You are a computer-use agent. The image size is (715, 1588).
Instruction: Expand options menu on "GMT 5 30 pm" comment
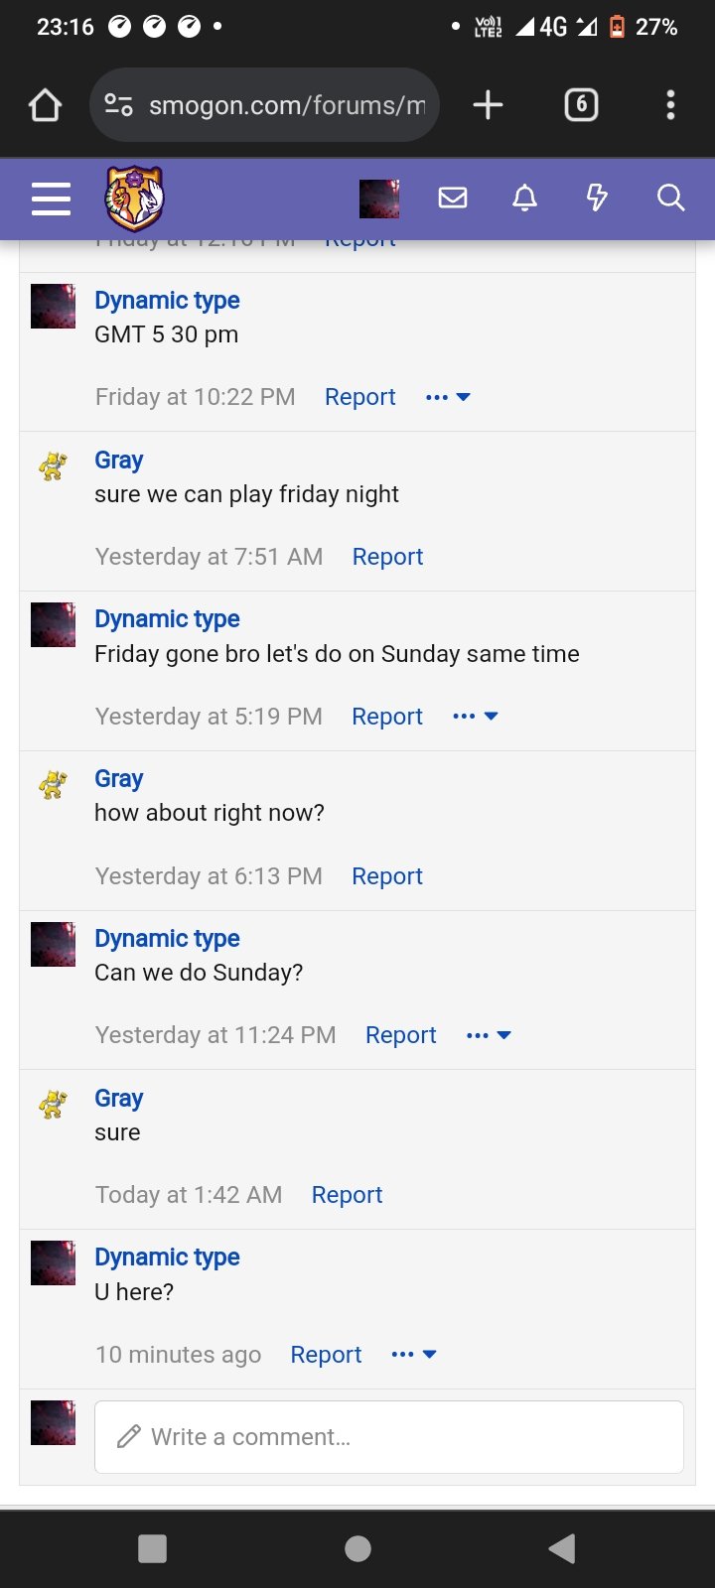[x=448, y=397]
